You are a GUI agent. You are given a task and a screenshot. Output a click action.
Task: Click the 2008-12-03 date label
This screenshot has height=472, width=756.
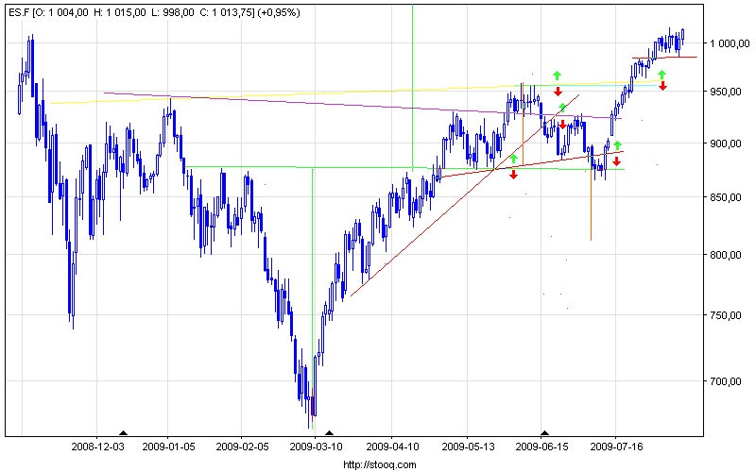97,447
